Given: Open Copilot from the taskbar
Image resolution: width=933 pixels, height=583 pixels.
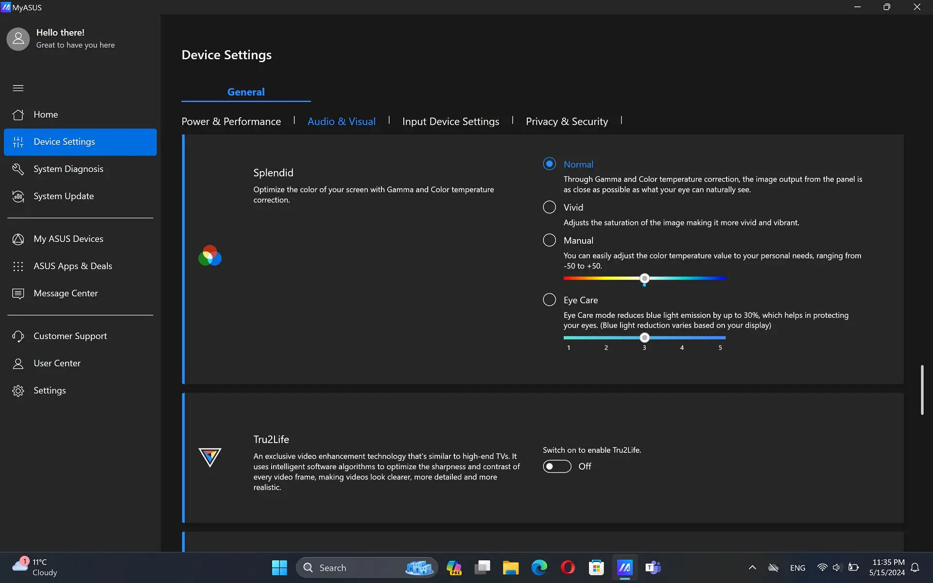Looking at the screenshot, I should pyautogui.click(x=454, y=567).
